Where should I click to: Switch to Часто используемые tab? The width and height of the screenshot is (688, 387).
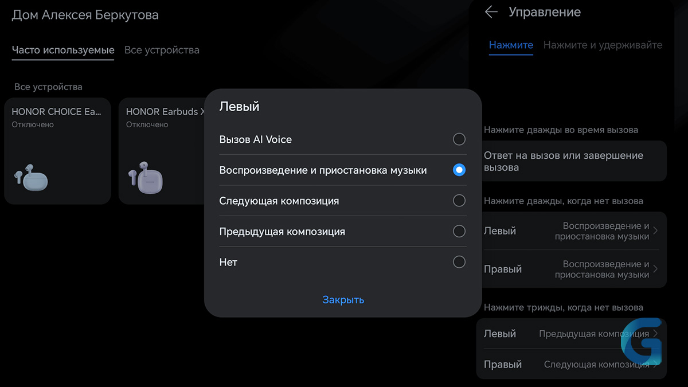(x=63, y=50)
